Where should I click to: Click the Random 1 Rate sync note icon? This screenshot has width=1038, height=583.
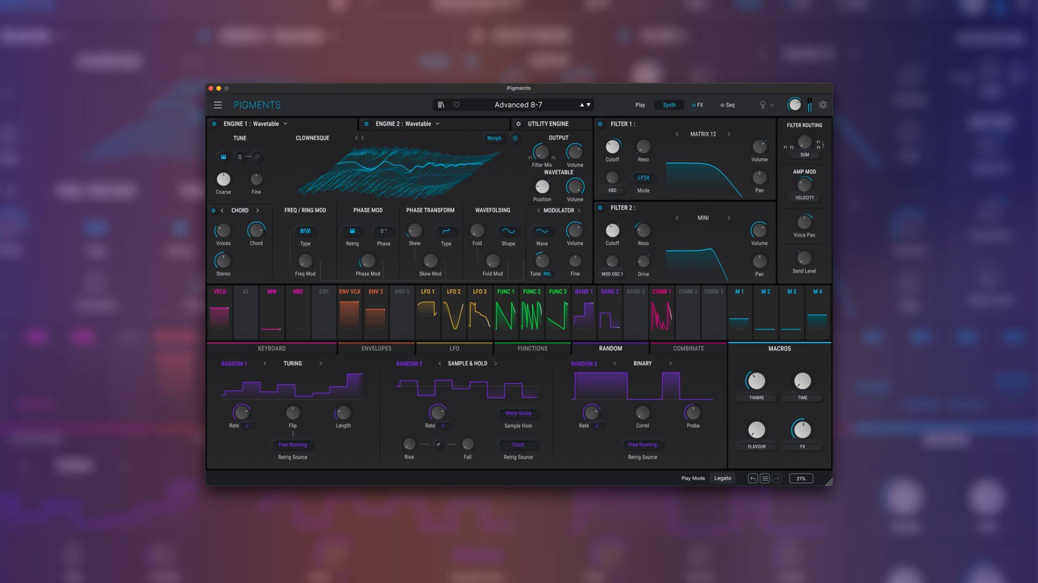pyautogui.click(x=247, y=426)
